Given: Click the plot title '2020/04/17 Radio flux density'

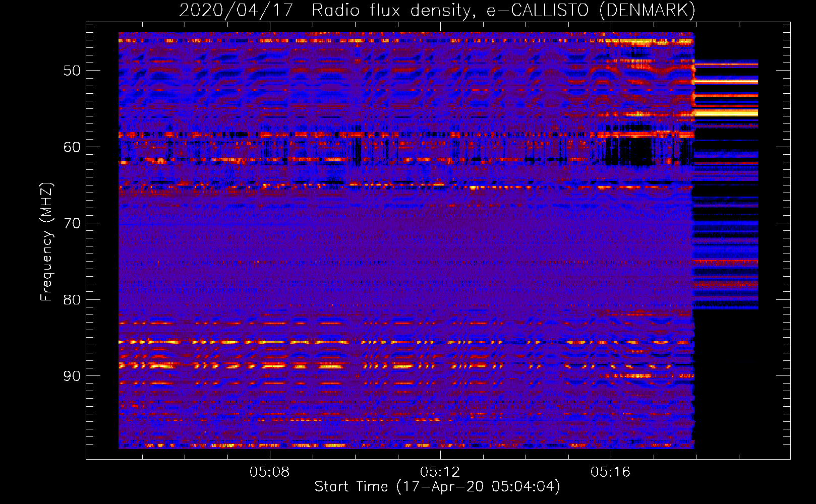Looking at the screenshot, I should 437,11.
